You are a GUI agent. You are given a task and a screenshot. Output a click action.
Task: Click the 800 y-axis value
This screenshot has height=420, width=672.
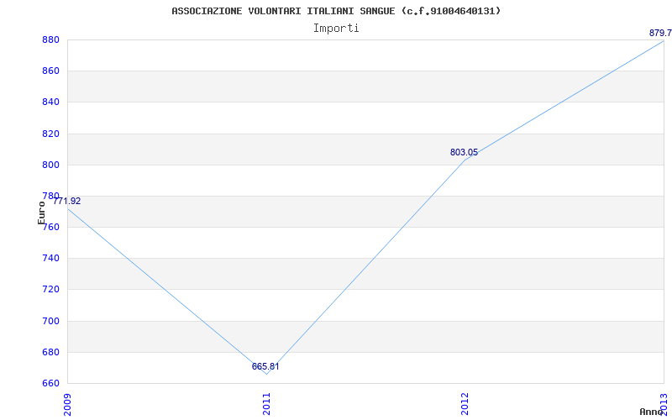50,165
